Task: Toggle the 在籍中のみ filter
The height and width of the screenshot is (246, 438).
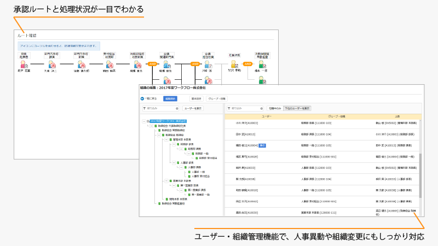Action: click(275, 108)
